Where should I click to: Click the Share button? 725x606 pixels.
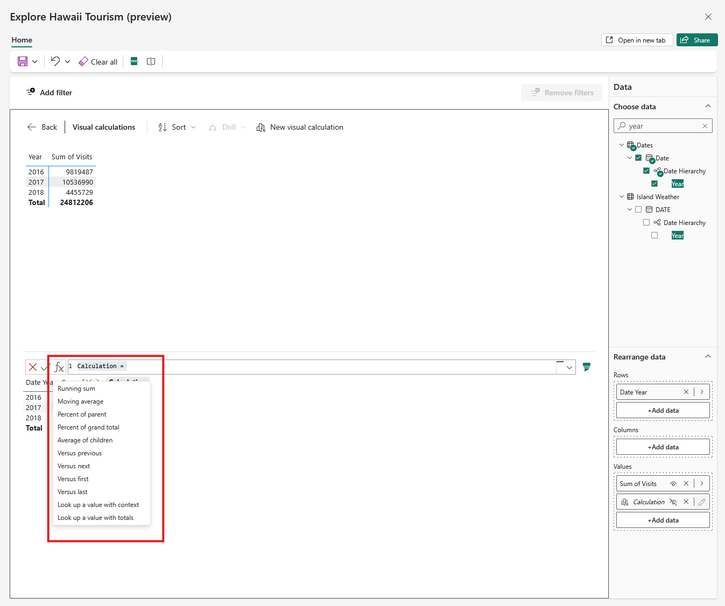[696, 40]
